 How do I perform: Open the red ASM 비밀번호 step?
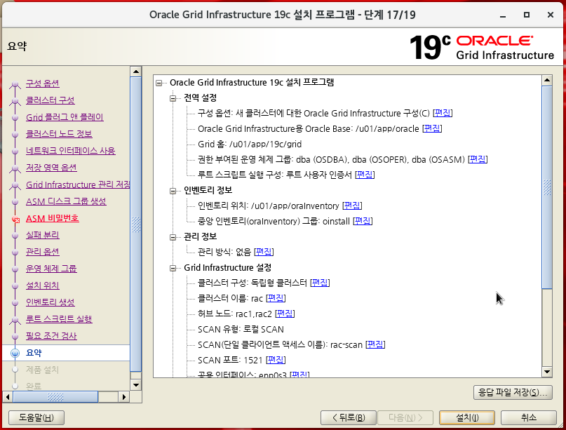pyautogui.click(x=53, y=218)
